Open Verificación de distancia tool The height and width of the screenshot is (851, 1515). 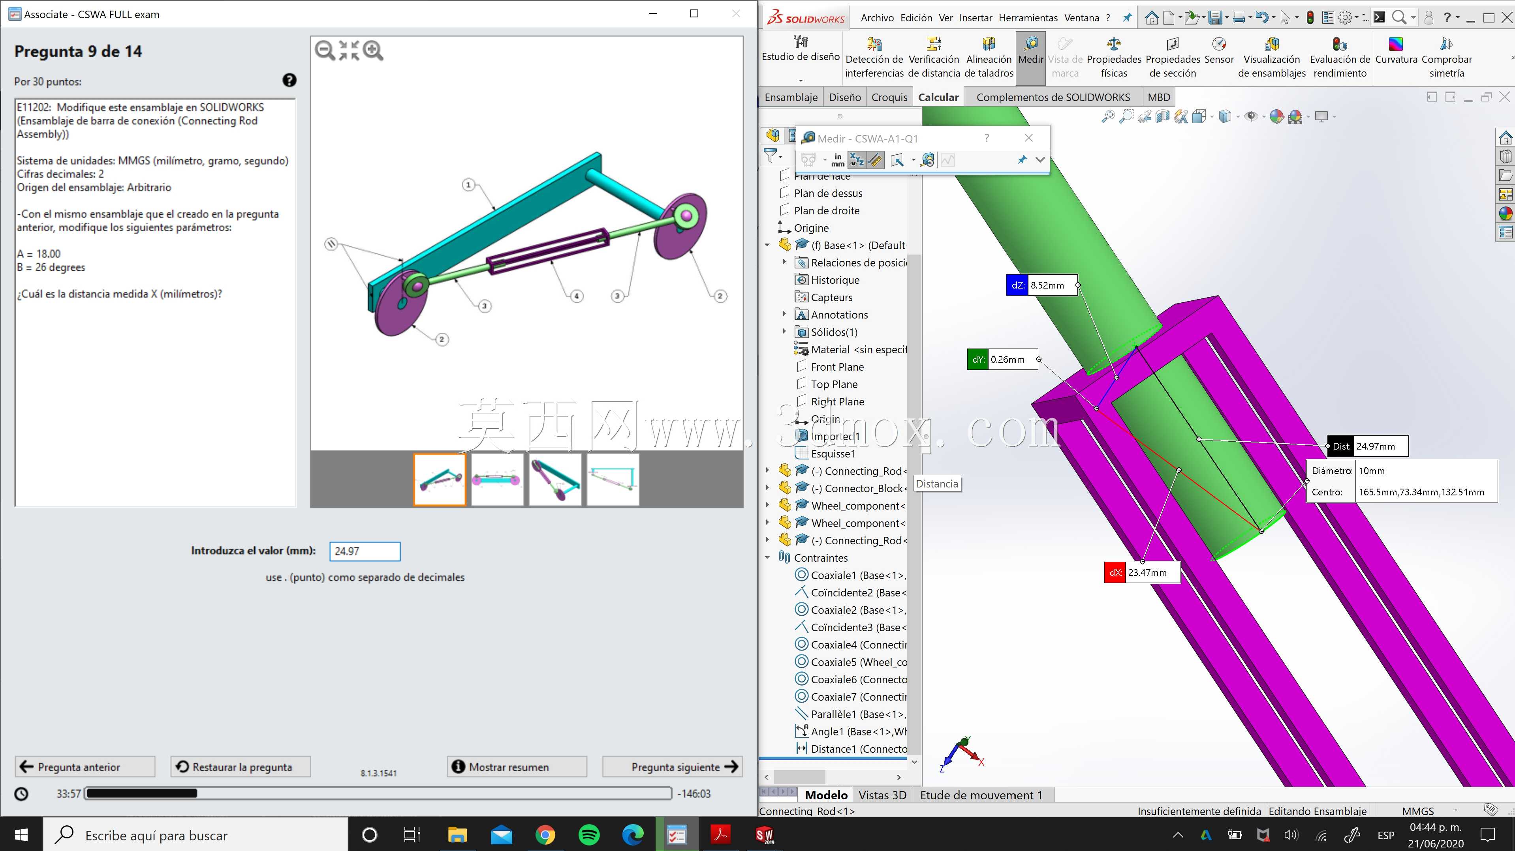(934, 57)
